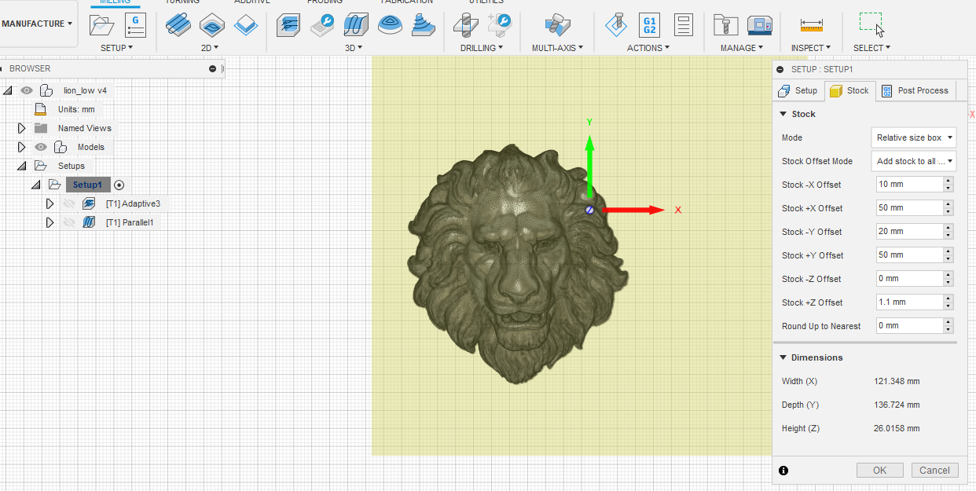This screenshot has height=491, width=976.
Task: Open the Stock Offset Mode dropdown
Action: (x=913, y=161)
